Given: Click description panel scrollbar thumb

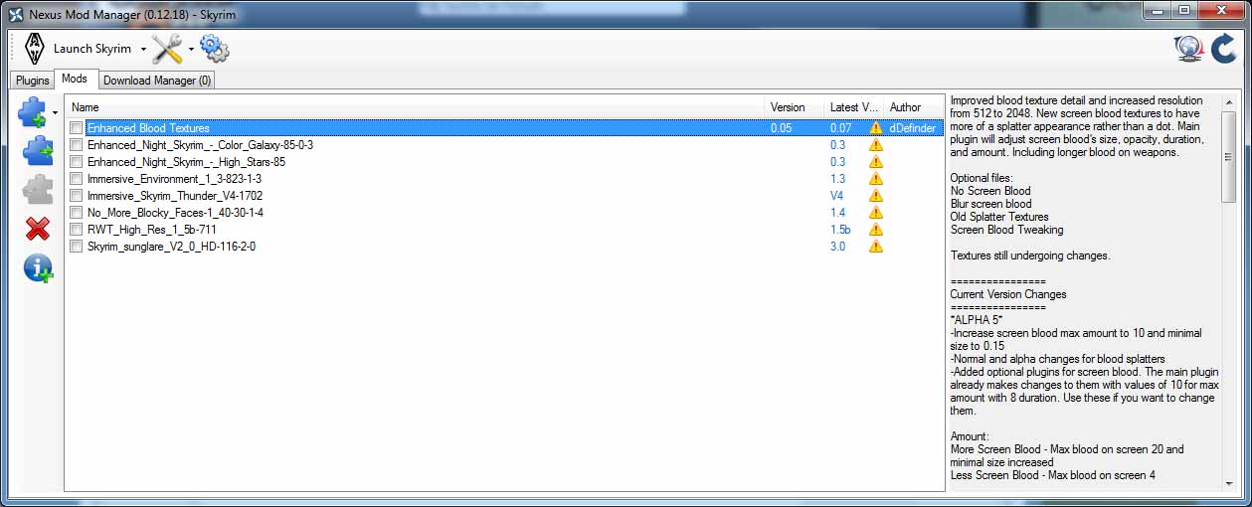Looking at the screenshot, I should click(1229, 157).
